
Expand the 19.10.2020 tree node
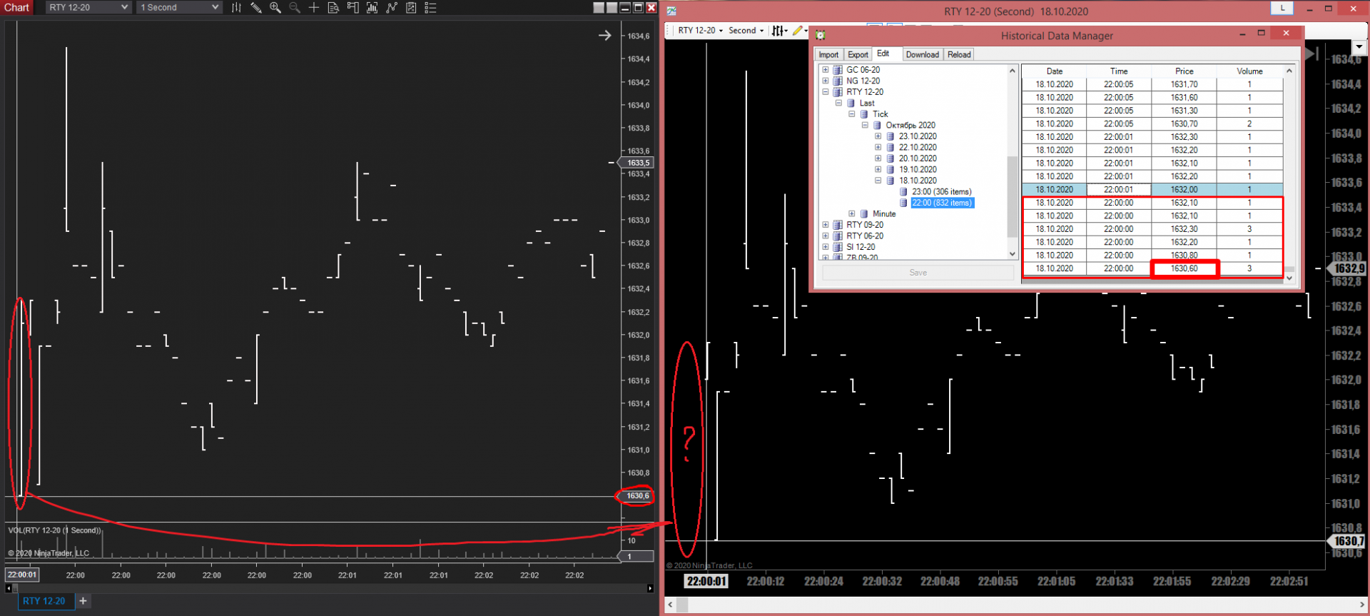coord(878,169)
